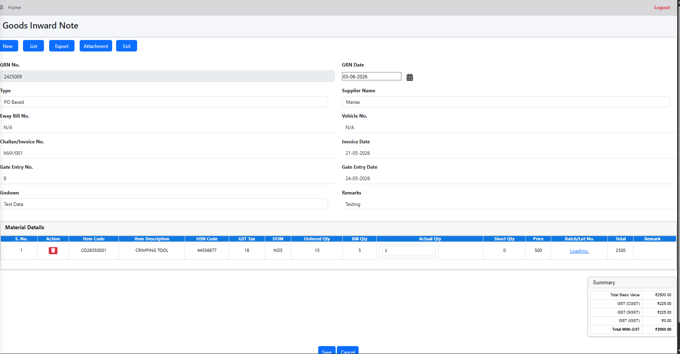
Task: Select the CRIMPING TOOL description cell
Action: (152, 251)
